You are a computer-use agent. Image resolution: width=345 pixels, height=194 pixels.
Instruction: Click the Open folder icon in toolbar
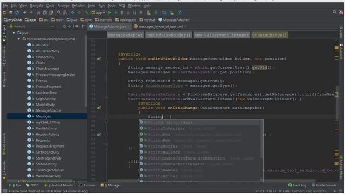tap(5, 13)
